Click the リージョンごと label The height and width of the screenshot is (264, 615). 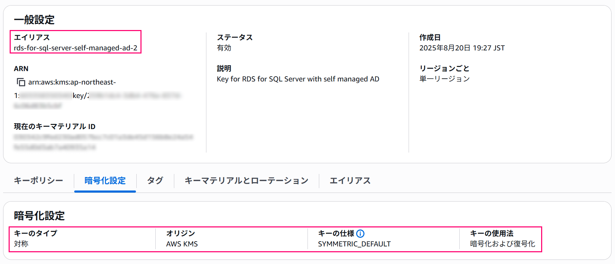(445, 68)
